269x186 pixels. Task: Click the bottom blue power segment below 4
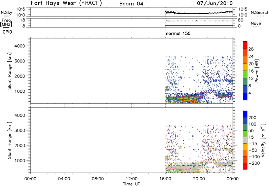click(x=245, y=96)
